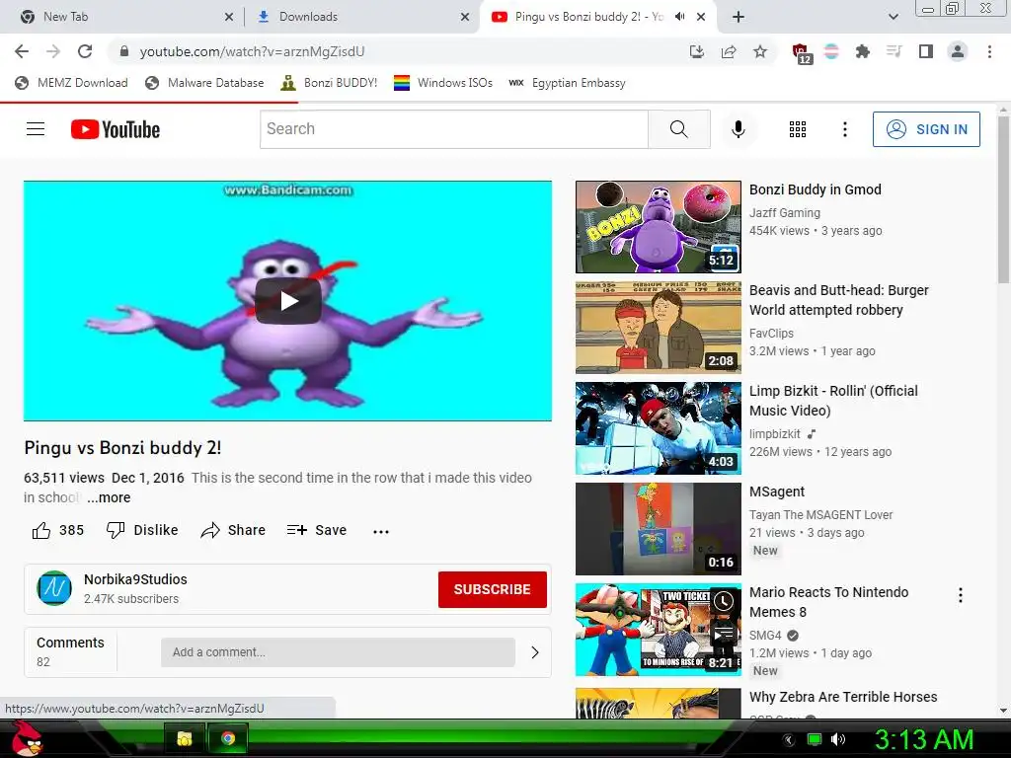Open more actions ellipsis under video

pos(381,531)
